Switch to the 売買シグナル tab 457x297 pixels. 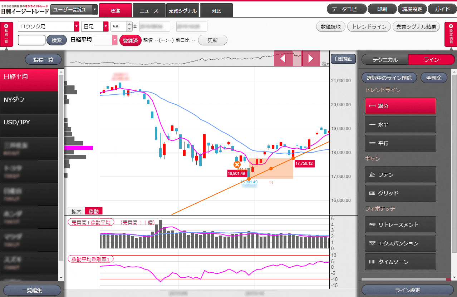(182, 11)
